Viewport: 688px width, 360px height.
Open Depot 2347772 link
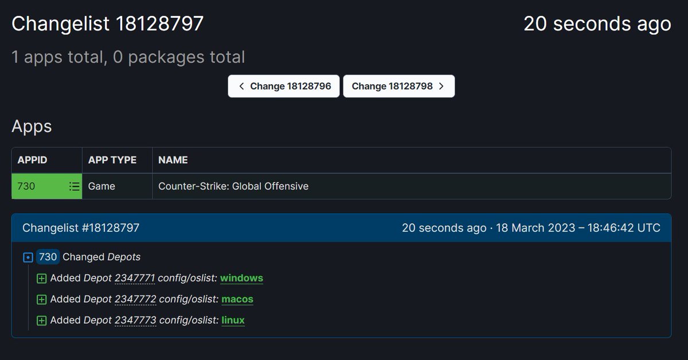[135, 299]
